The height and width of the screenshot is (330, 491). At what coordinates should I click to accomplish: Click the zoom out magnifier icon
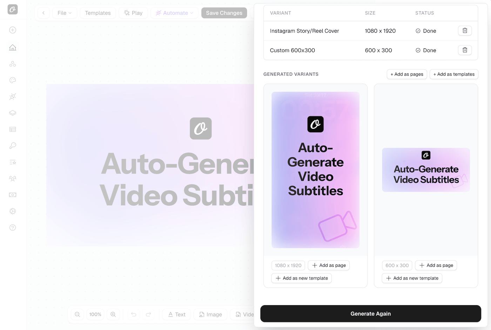[78, 314]
